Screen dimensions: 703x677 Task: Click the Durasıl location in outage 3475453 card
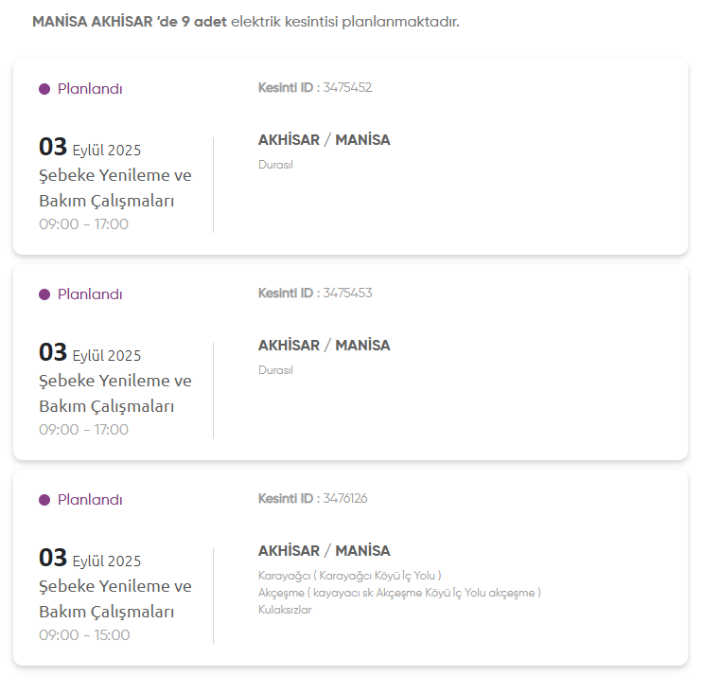pyautogui.click(x=275, y=370)
